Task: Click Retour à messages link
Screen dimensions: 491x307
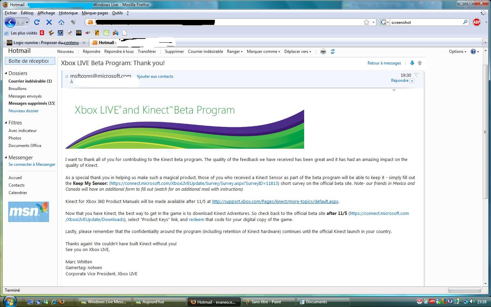Action: (x=384, y=63)
